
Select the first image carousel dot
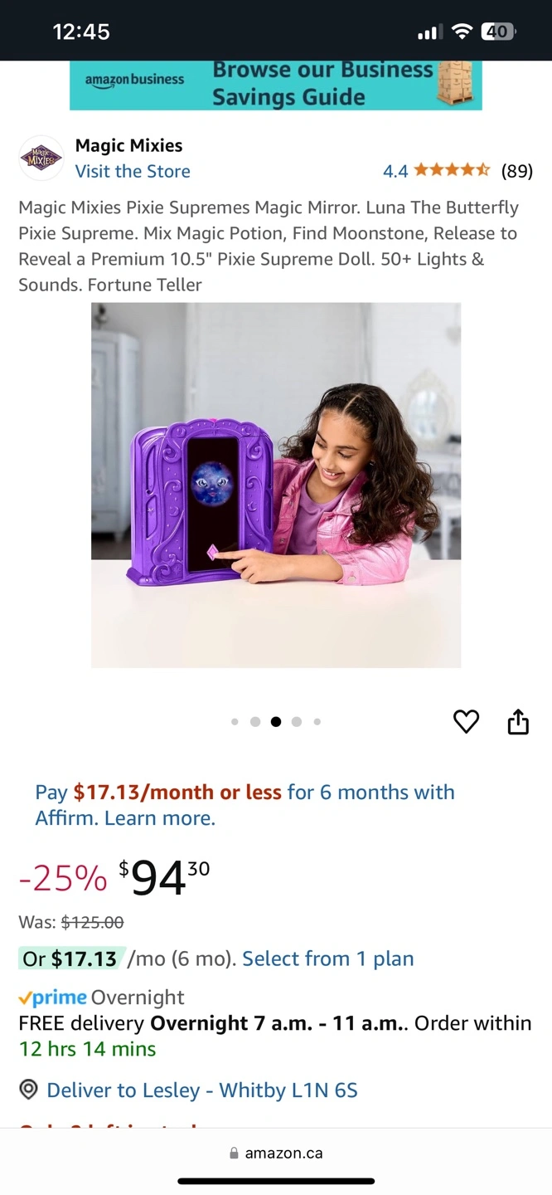(235, 722)
